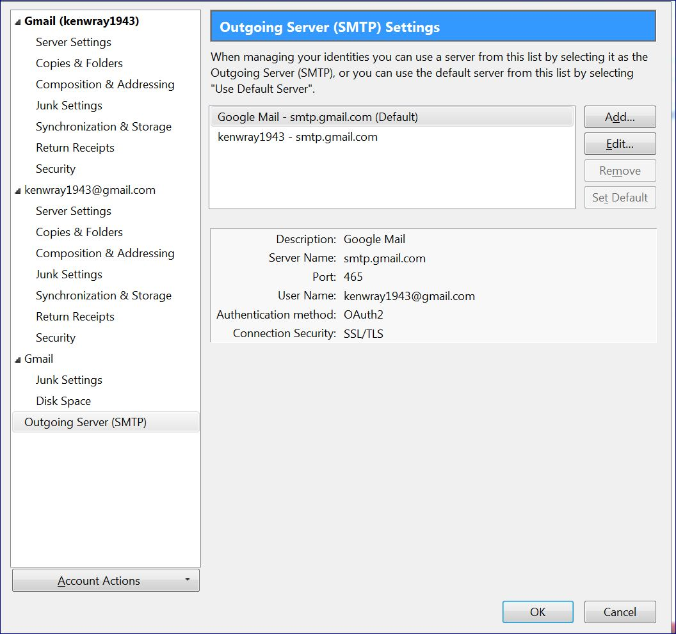
Task: Open Return Receipts under kenwray1943@gmail.com
Action: pyautogui.click(x=75, y=317)
